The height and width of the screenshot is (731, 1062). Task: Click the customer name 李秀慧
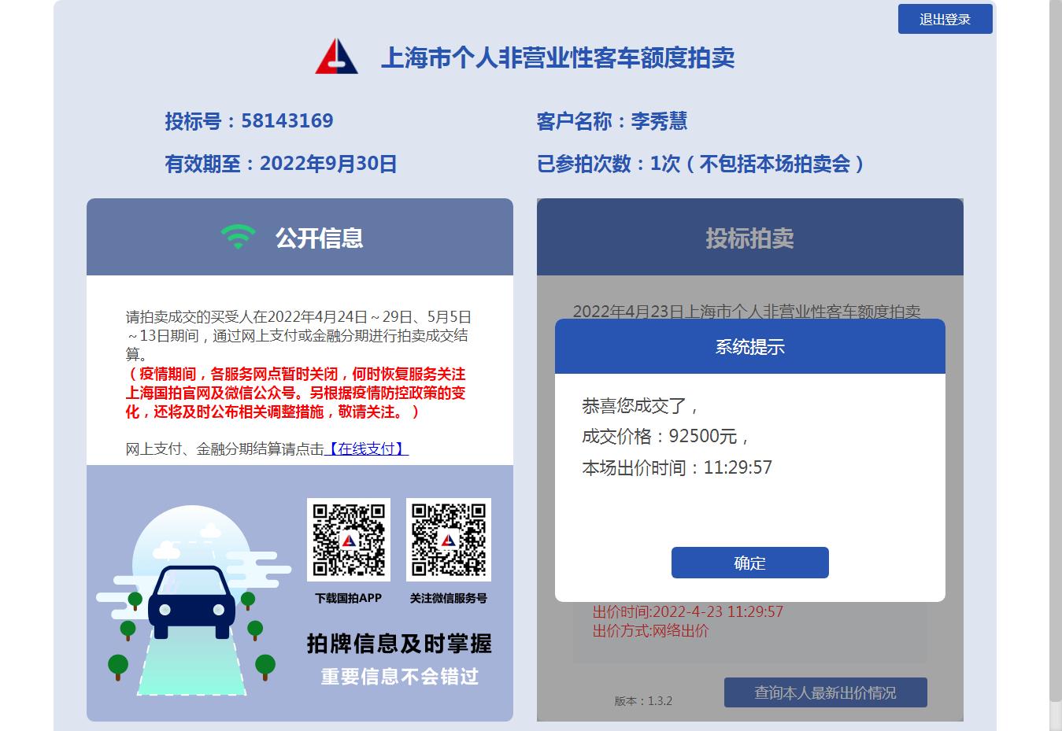659,120
